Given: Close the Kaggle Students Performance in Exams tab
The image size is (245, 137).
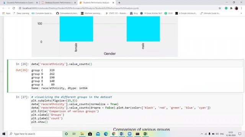Looking at the screenshot, I should click(37, 3).
